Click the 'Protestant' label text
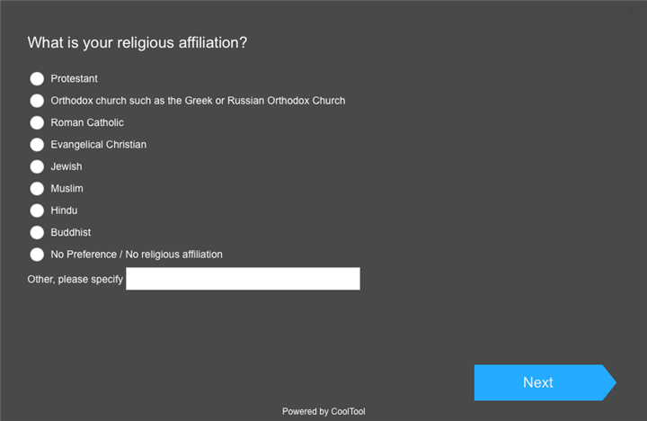647x421 pixels. (74, 79)
